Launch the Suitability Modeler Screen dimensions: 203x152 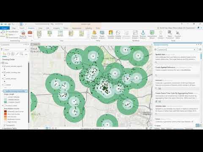point(111,35)
